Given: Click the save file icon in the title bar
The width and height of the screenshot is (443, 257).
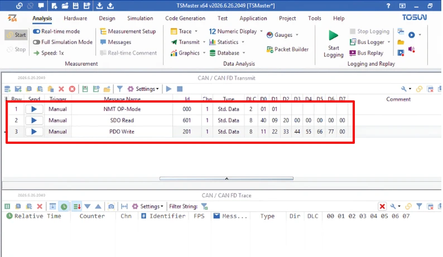Looking at the screenshot, I should [76, 6].
